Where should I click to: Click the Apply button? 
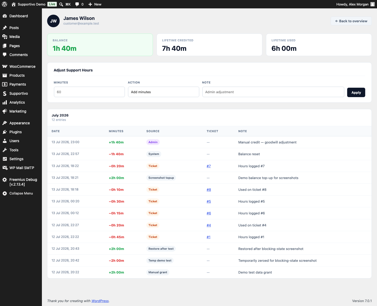(356, 92)
